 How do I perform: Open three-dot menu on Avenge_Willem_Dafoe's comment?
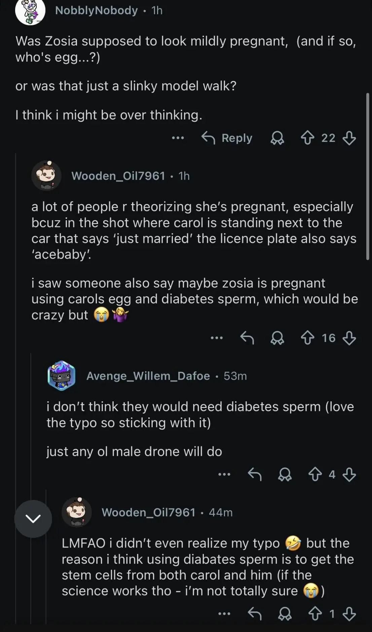point(224,474)
